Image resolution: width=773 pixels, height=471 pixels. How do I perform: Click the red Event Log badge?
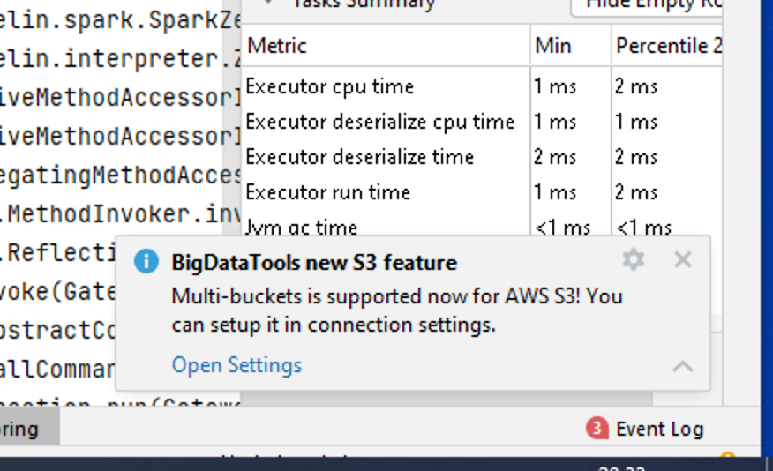pyautogui.click(x=597, y=429)
